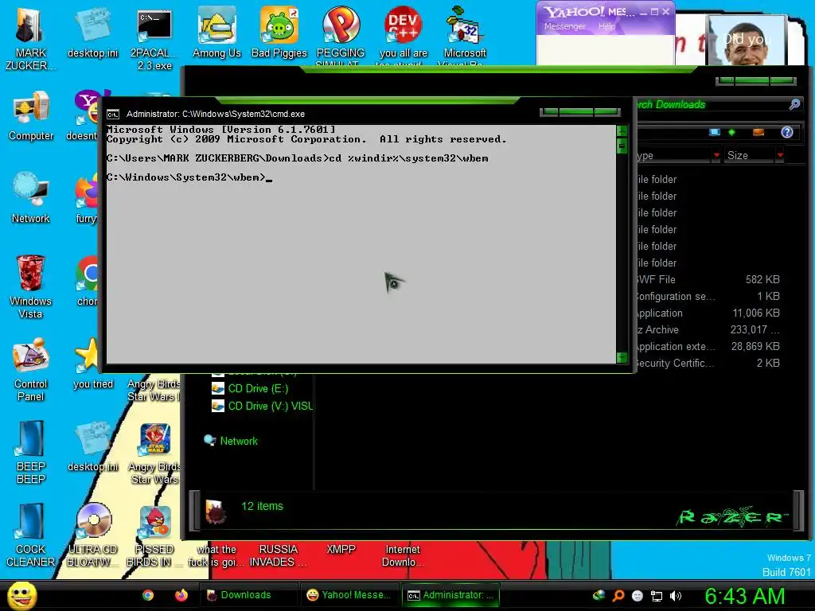Click the smiley Start button
Image resolution: width=815 pixels, height=611 pixels.
(x=21, y=595)
